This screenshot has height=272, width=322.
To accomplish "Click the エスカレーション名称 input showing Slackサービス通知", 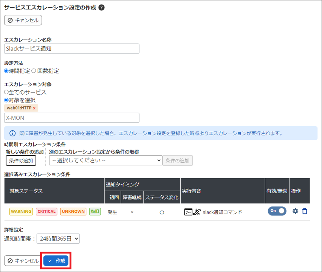I will pyautogui.click(x=72, y=48).
